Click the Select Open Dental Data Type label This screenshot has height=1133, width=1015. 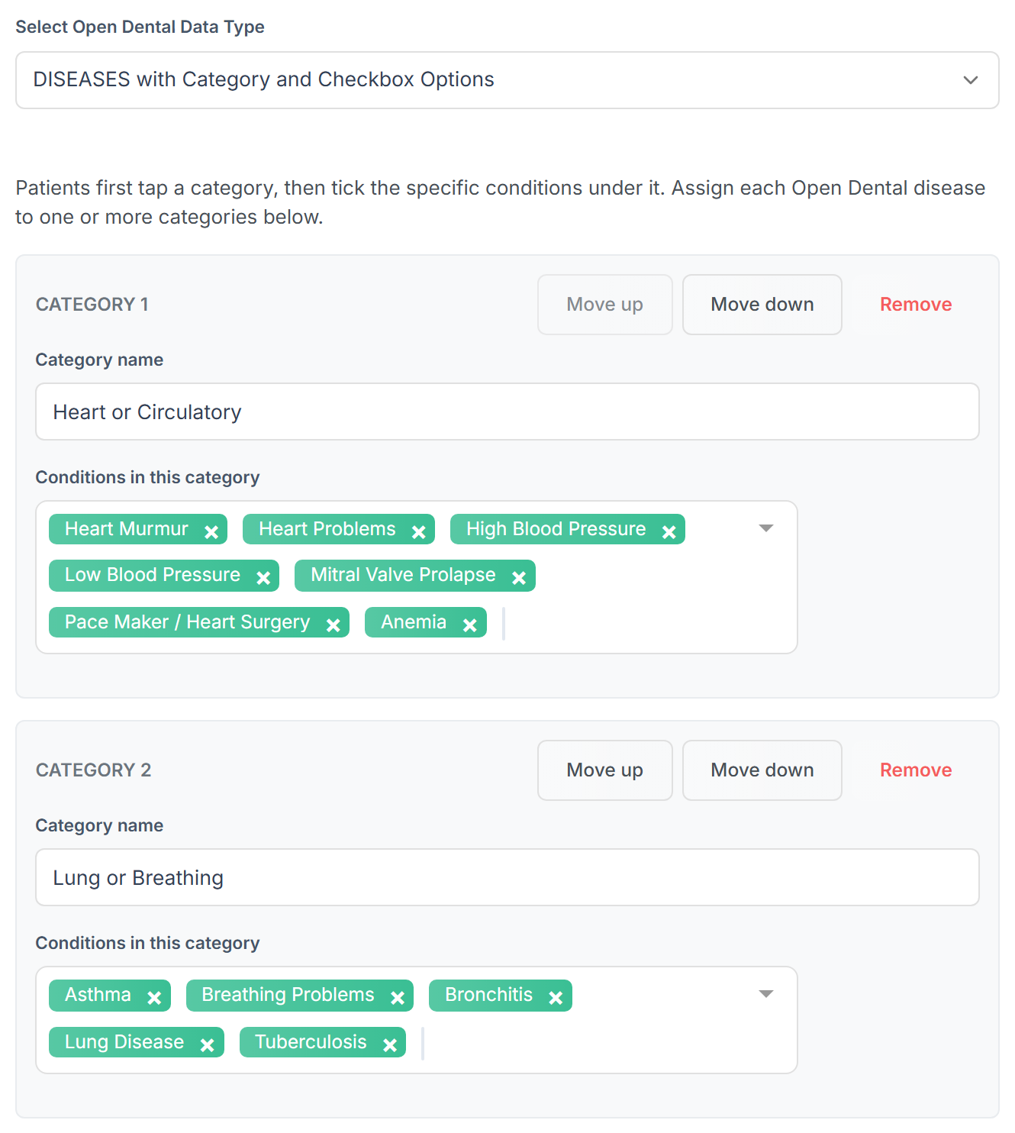140,27
